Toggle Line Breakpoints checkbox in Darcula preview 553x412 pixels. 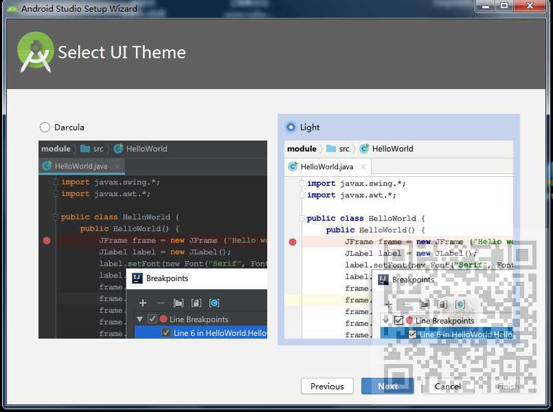[x=152, y=319]
